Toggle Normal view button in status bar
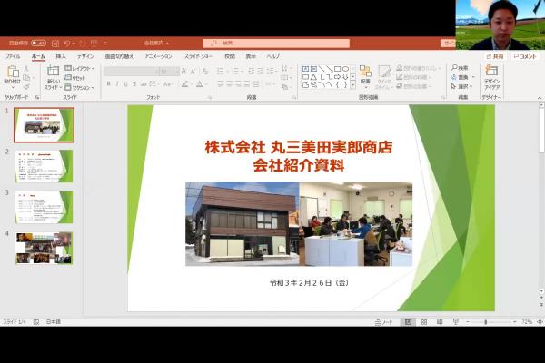Screen dimensions: 545x363 (408, 322)
